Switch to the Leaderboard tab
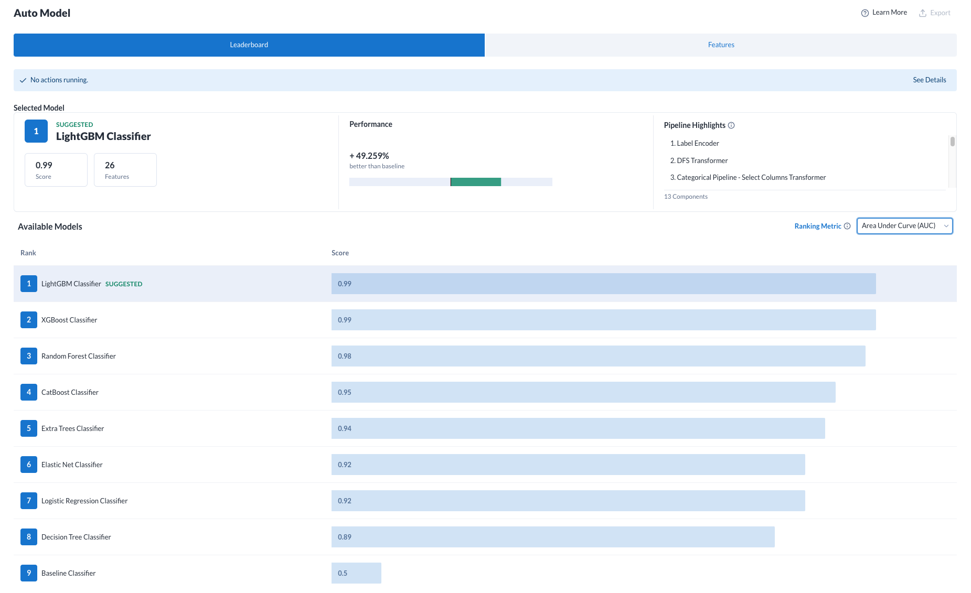The image size is (971, 593). pyautogui.click(x=249, y=45)
